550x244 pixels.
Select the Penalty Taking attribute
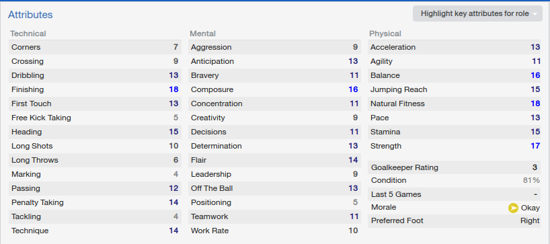(95, 202)
